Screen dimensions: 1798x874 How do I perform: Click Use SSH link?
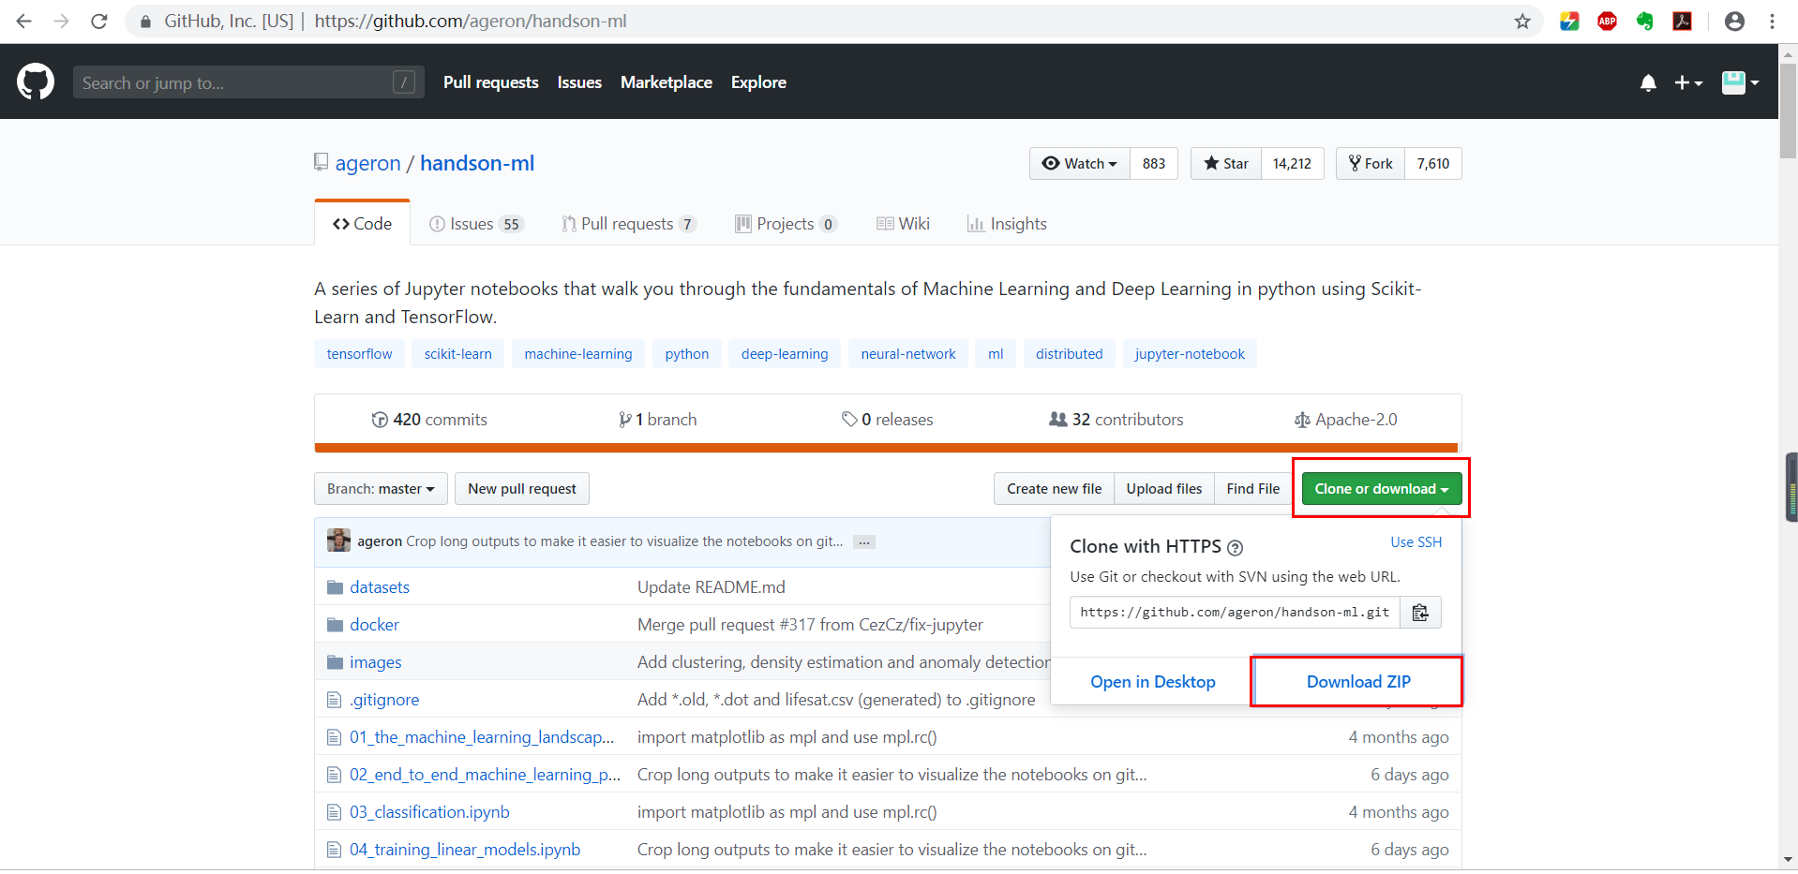pos(1416,542)
